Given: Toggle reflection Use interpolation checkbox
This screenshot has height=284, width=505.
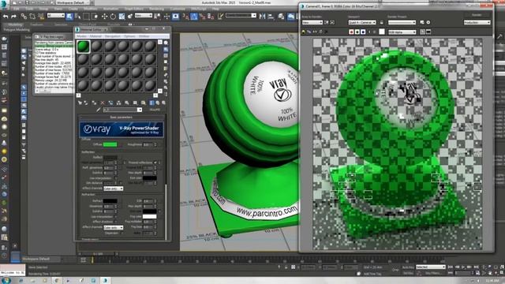Looking at the screenshot, I should [116, 178].
